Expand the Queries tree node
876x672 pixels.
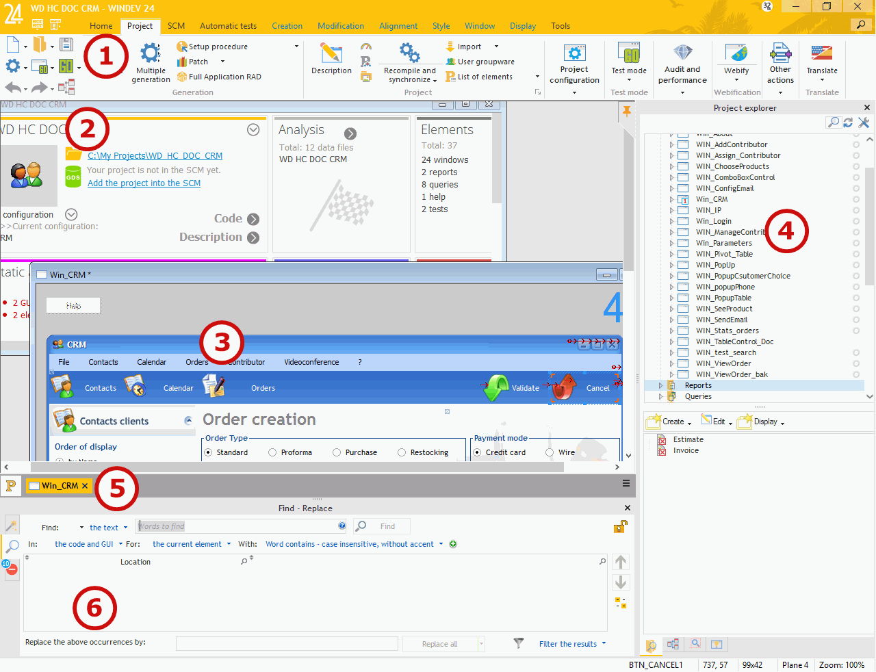(x=660, y=396)
